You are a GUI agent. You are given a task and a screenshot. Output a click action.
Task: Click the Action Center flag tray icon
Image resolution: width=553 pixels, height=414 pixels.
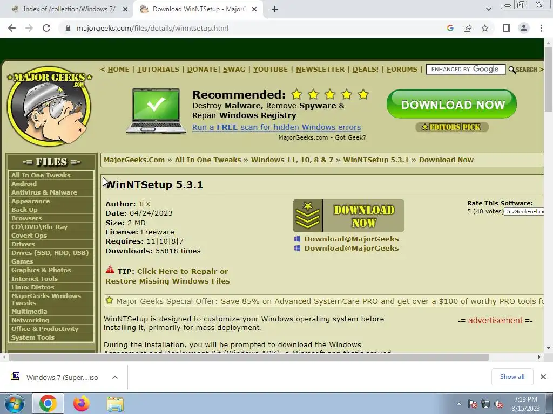coord(472,404)
